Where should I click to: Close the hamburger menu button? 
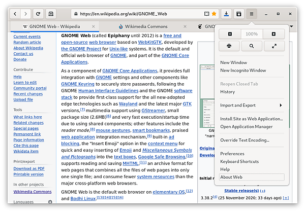[252, 14]
